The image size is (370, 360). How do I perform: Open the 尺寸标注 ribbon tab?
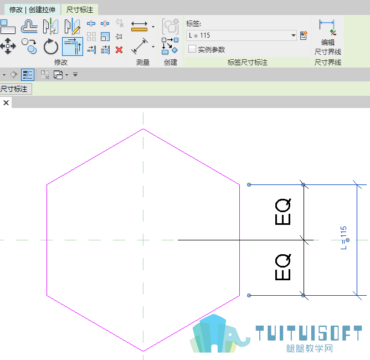pos(80,9)
